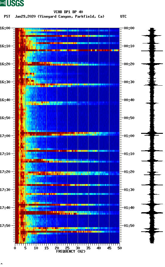The width and height of the screenshot is (165, 267).
Task: Click the '01:00' UTC time label
Action: click(x=129, y=136)
